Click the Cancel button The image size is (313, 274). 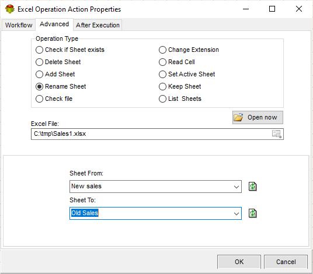pos(286,262)
